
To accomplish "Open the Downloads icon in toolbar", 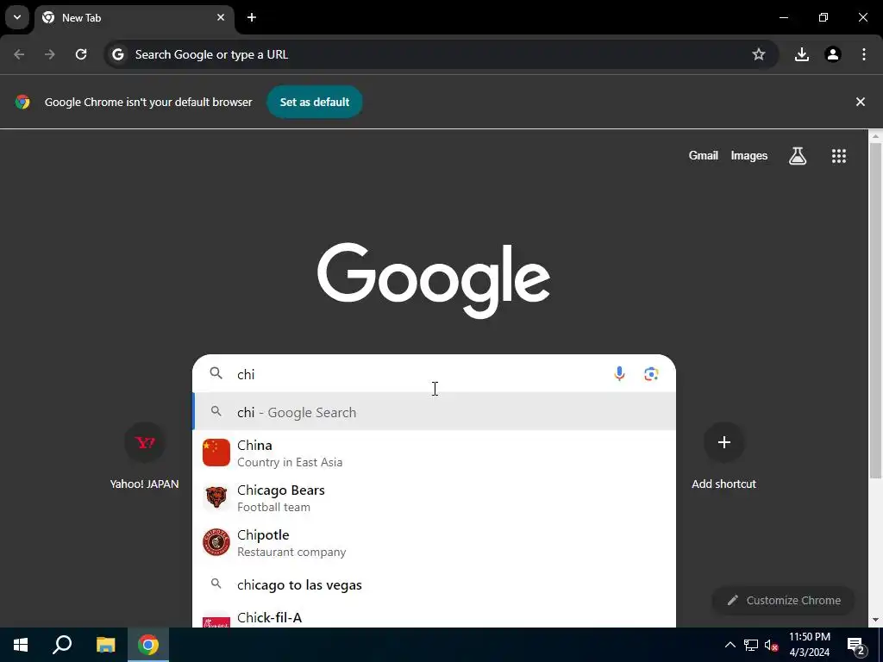I will click(x=802, y=54).
